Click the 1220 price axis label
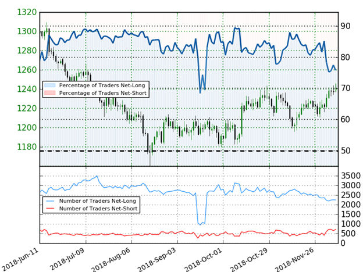363x272 pixels. [27, 109]
